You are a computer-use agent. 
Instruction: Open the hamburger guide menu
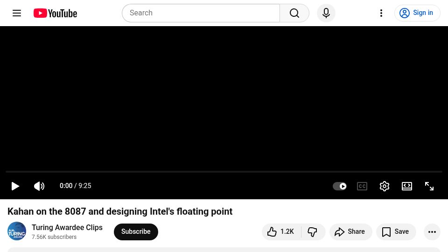(x=17, y=13)
